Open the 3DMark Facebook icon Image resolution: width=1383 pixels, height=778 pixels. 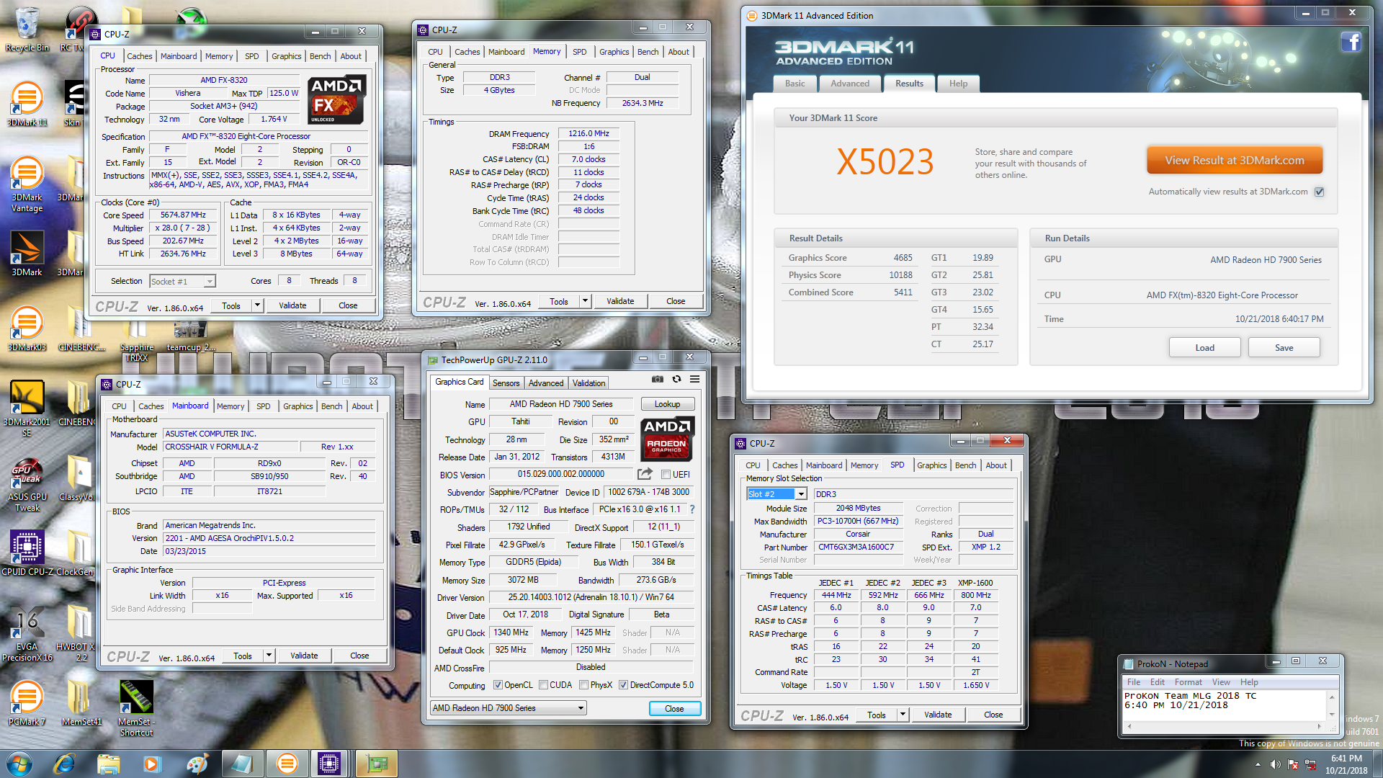pyautogui.click(x=1351, y=42)
